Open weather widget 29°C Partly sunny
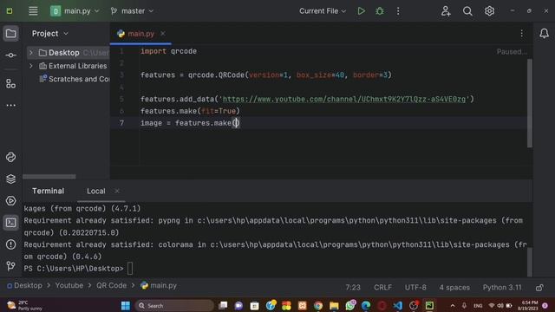The height and width of the screenshot is (312, 555). (25, 306)
